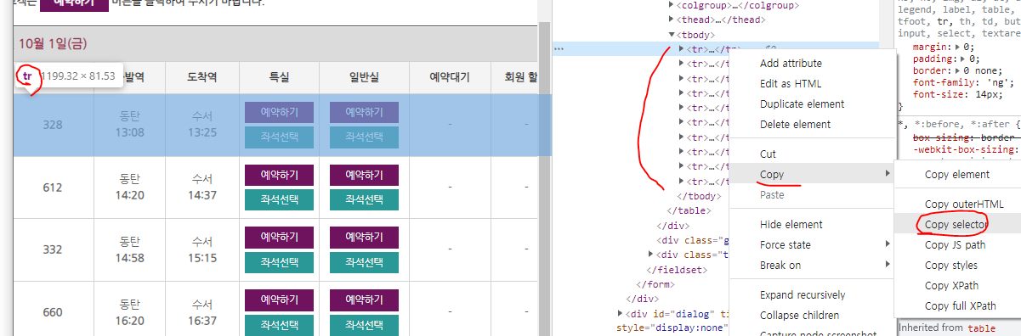Image resolution: width=1021 pixels, height=336 pixels.
Task: Expand the colgroup node
Action: [672, 5]
